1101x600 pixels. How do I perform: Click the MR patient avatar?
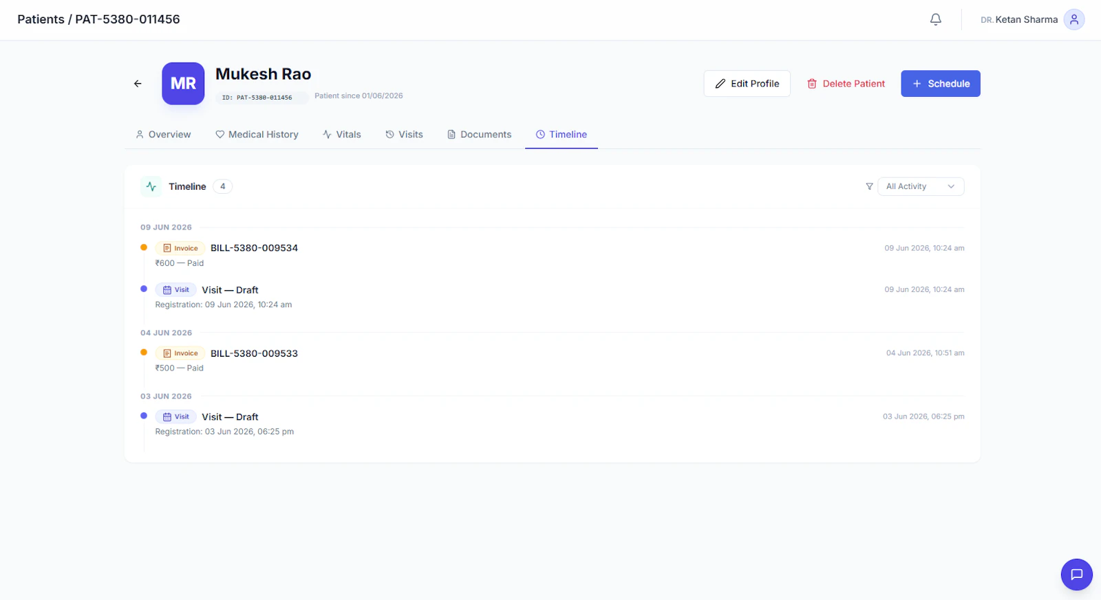click(x=183, y=84)
